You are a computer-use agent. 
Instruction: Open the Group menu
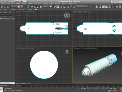(8, 4)
